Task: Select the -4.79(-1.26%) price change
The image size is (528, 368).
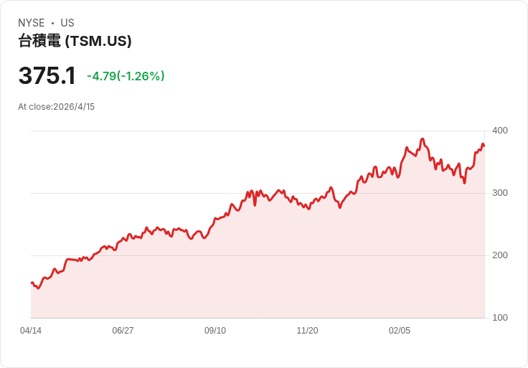Action: click(x=126, y=76)
